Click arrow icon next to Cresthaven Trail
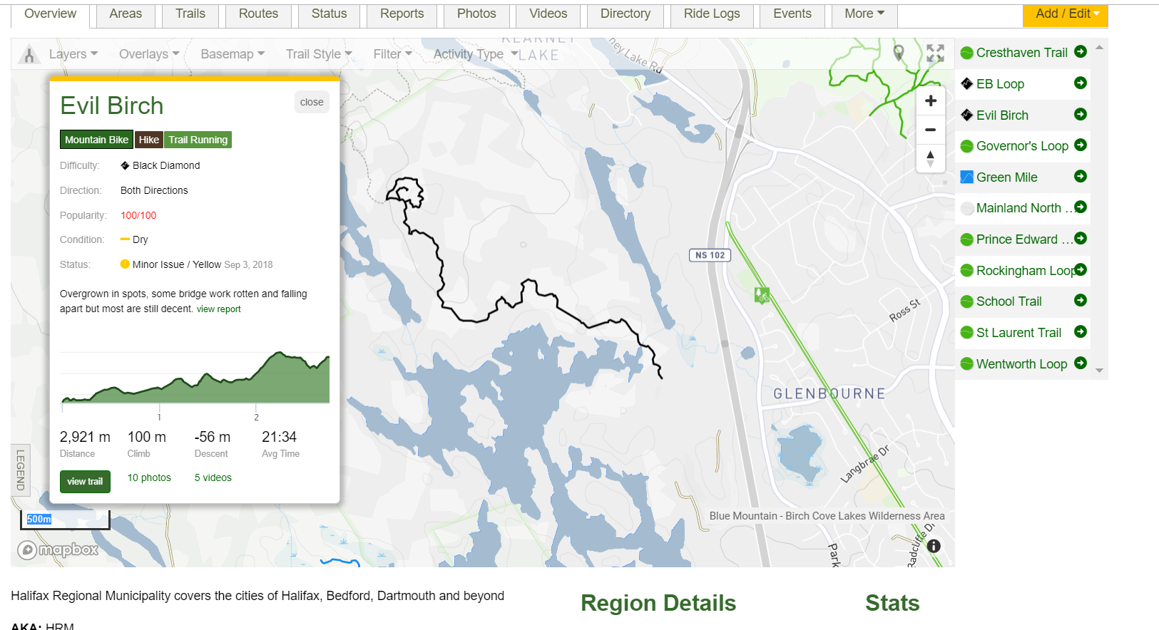 [x=1080, y=52]
